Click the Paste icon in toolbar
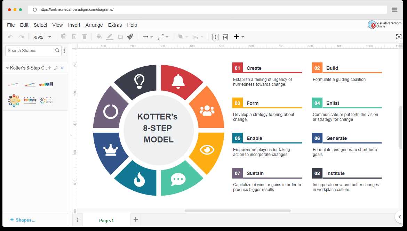 point(74,36)
